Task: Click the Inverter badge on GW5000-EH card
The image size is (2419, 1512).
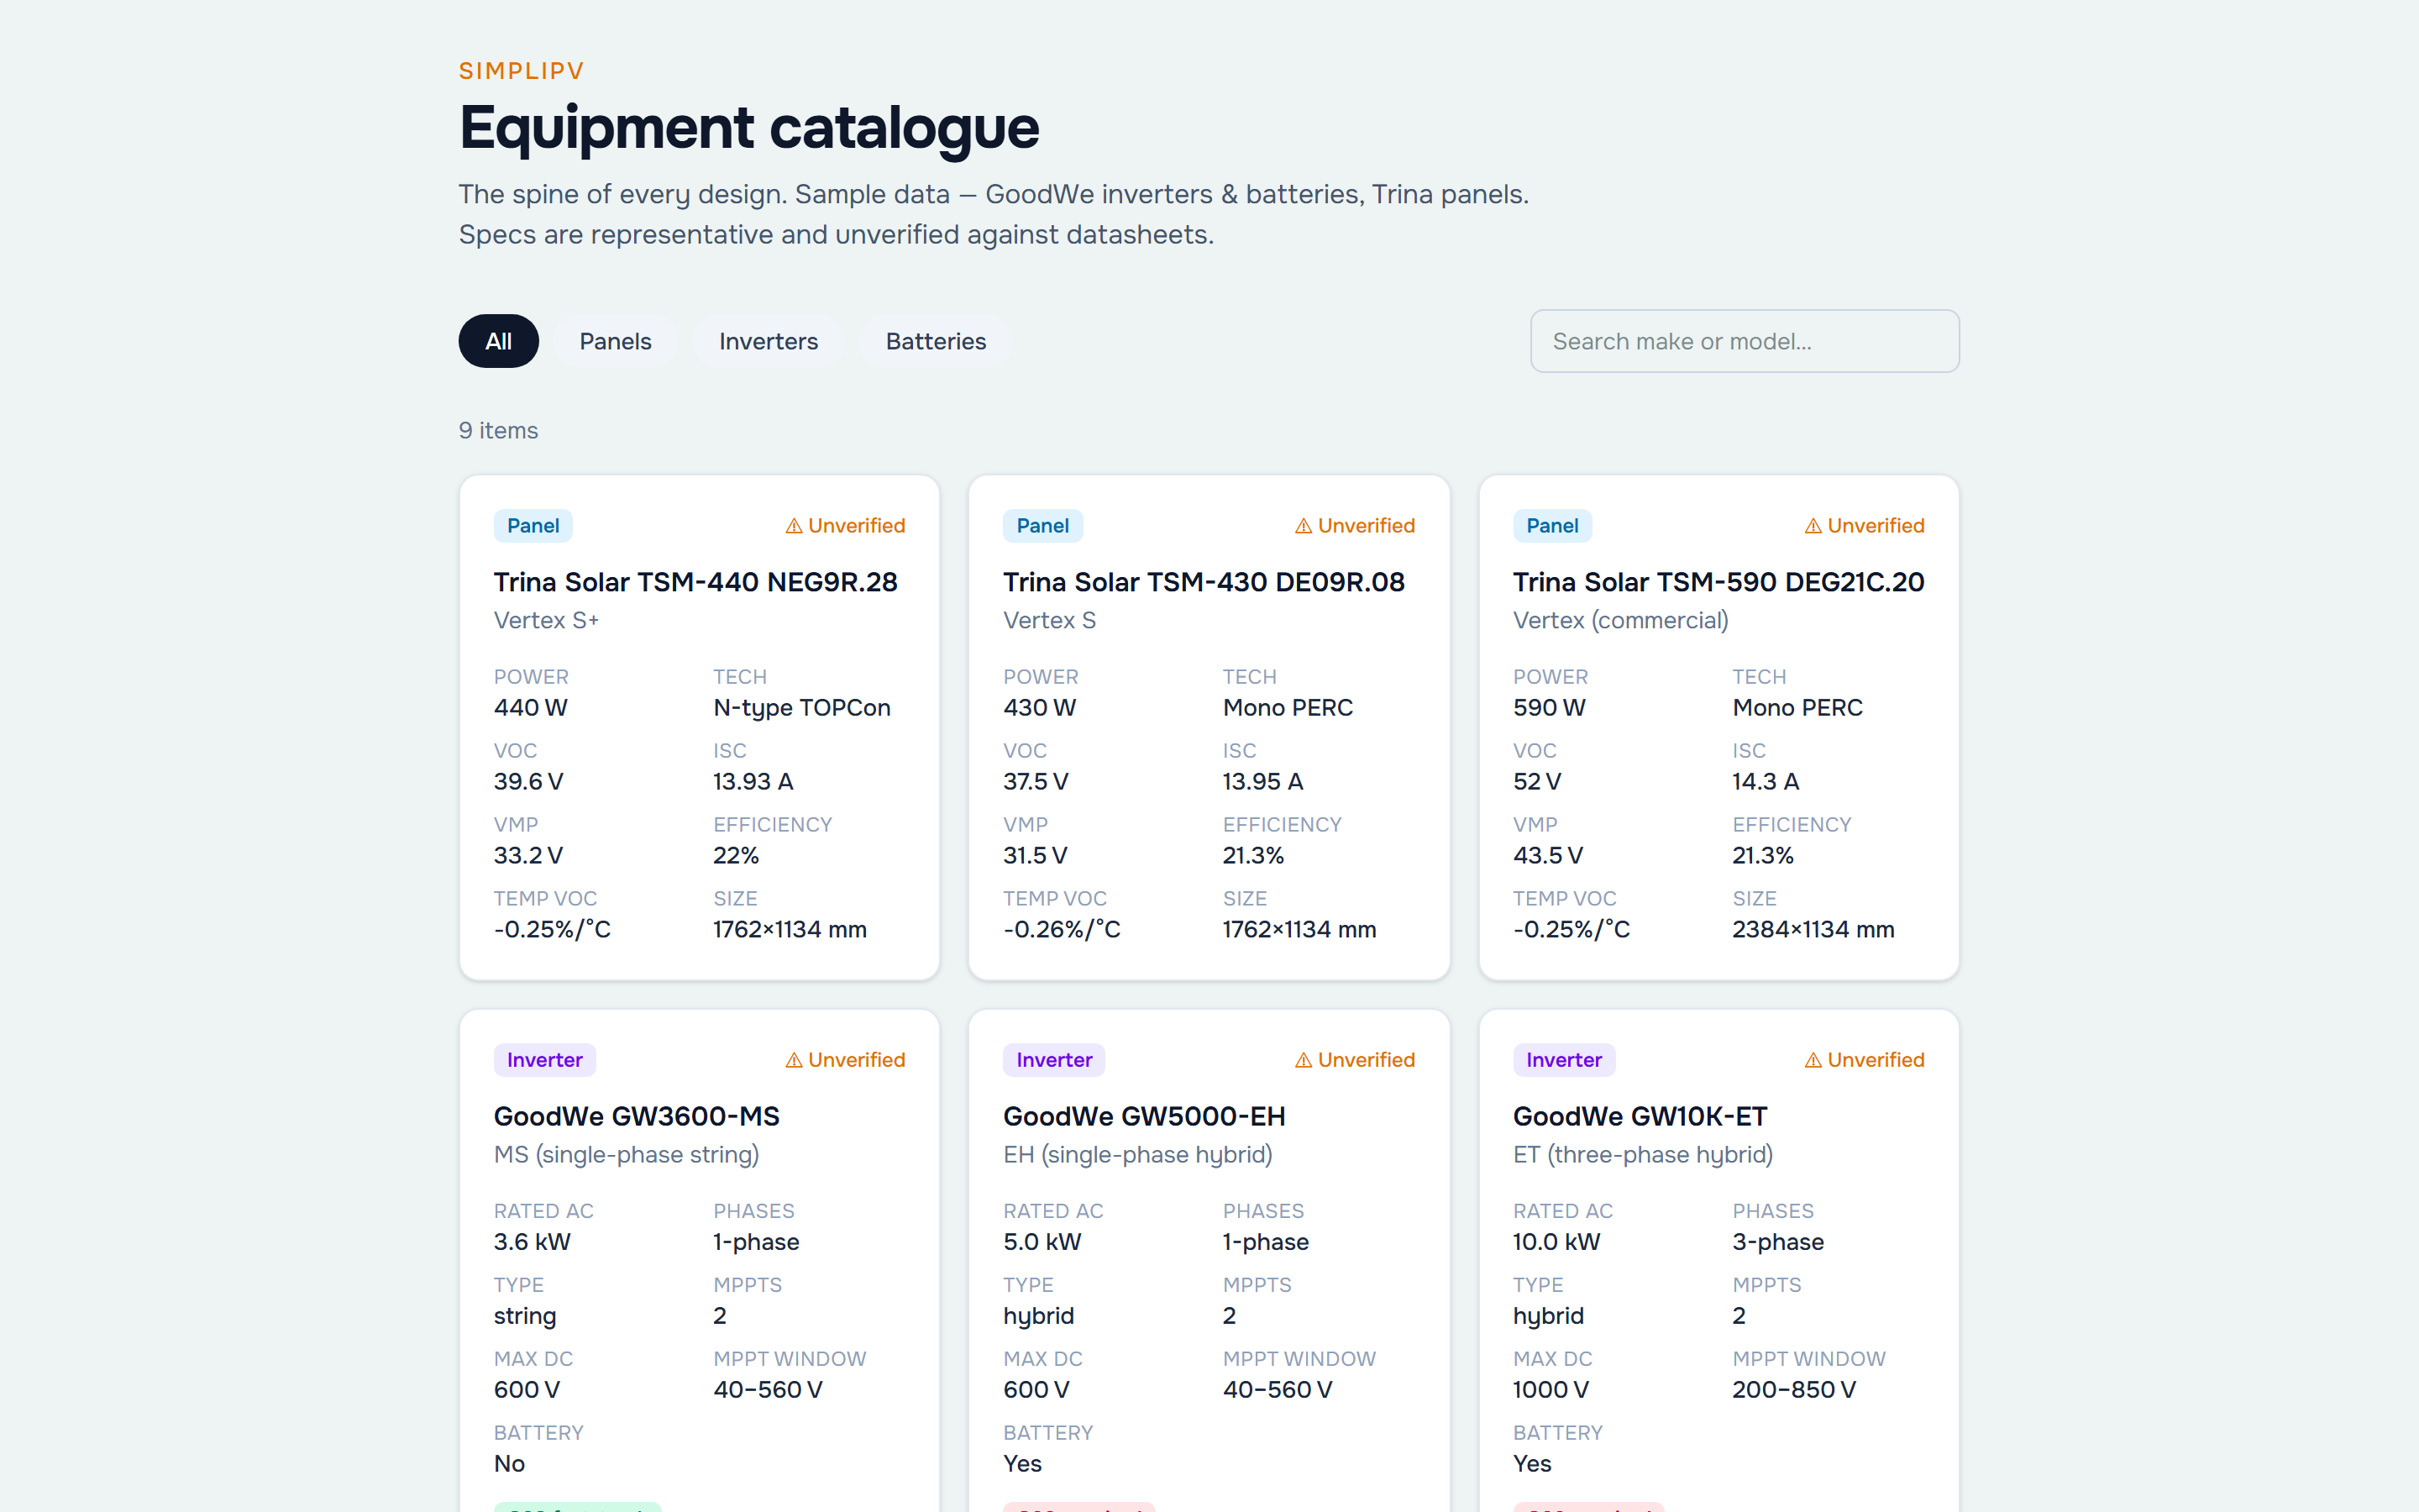Action: [1055, 1060]
